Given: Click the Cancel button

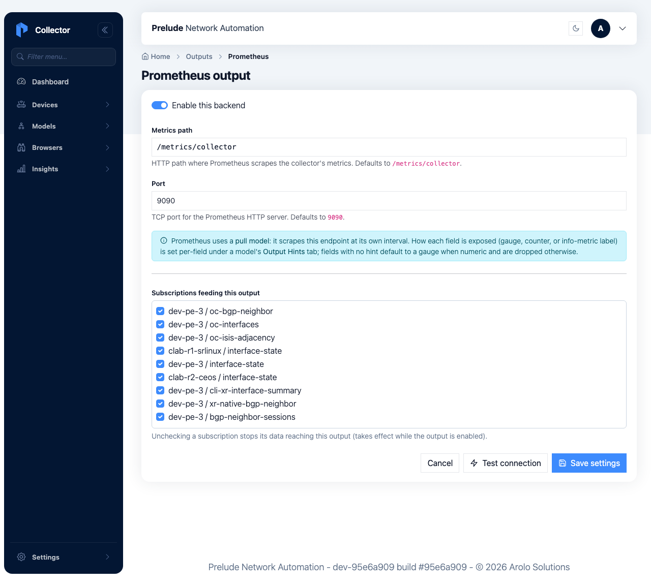Looking at the screenshot, I should 440,463.
